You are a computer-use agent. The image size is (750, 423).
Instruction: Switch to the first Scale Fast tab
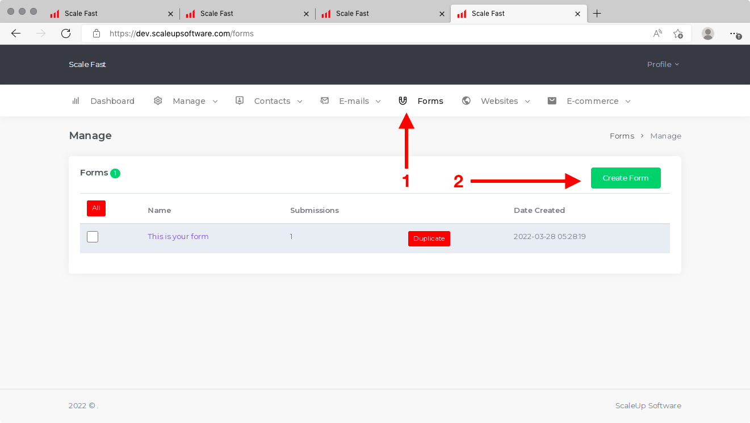[x=111, y=14]
